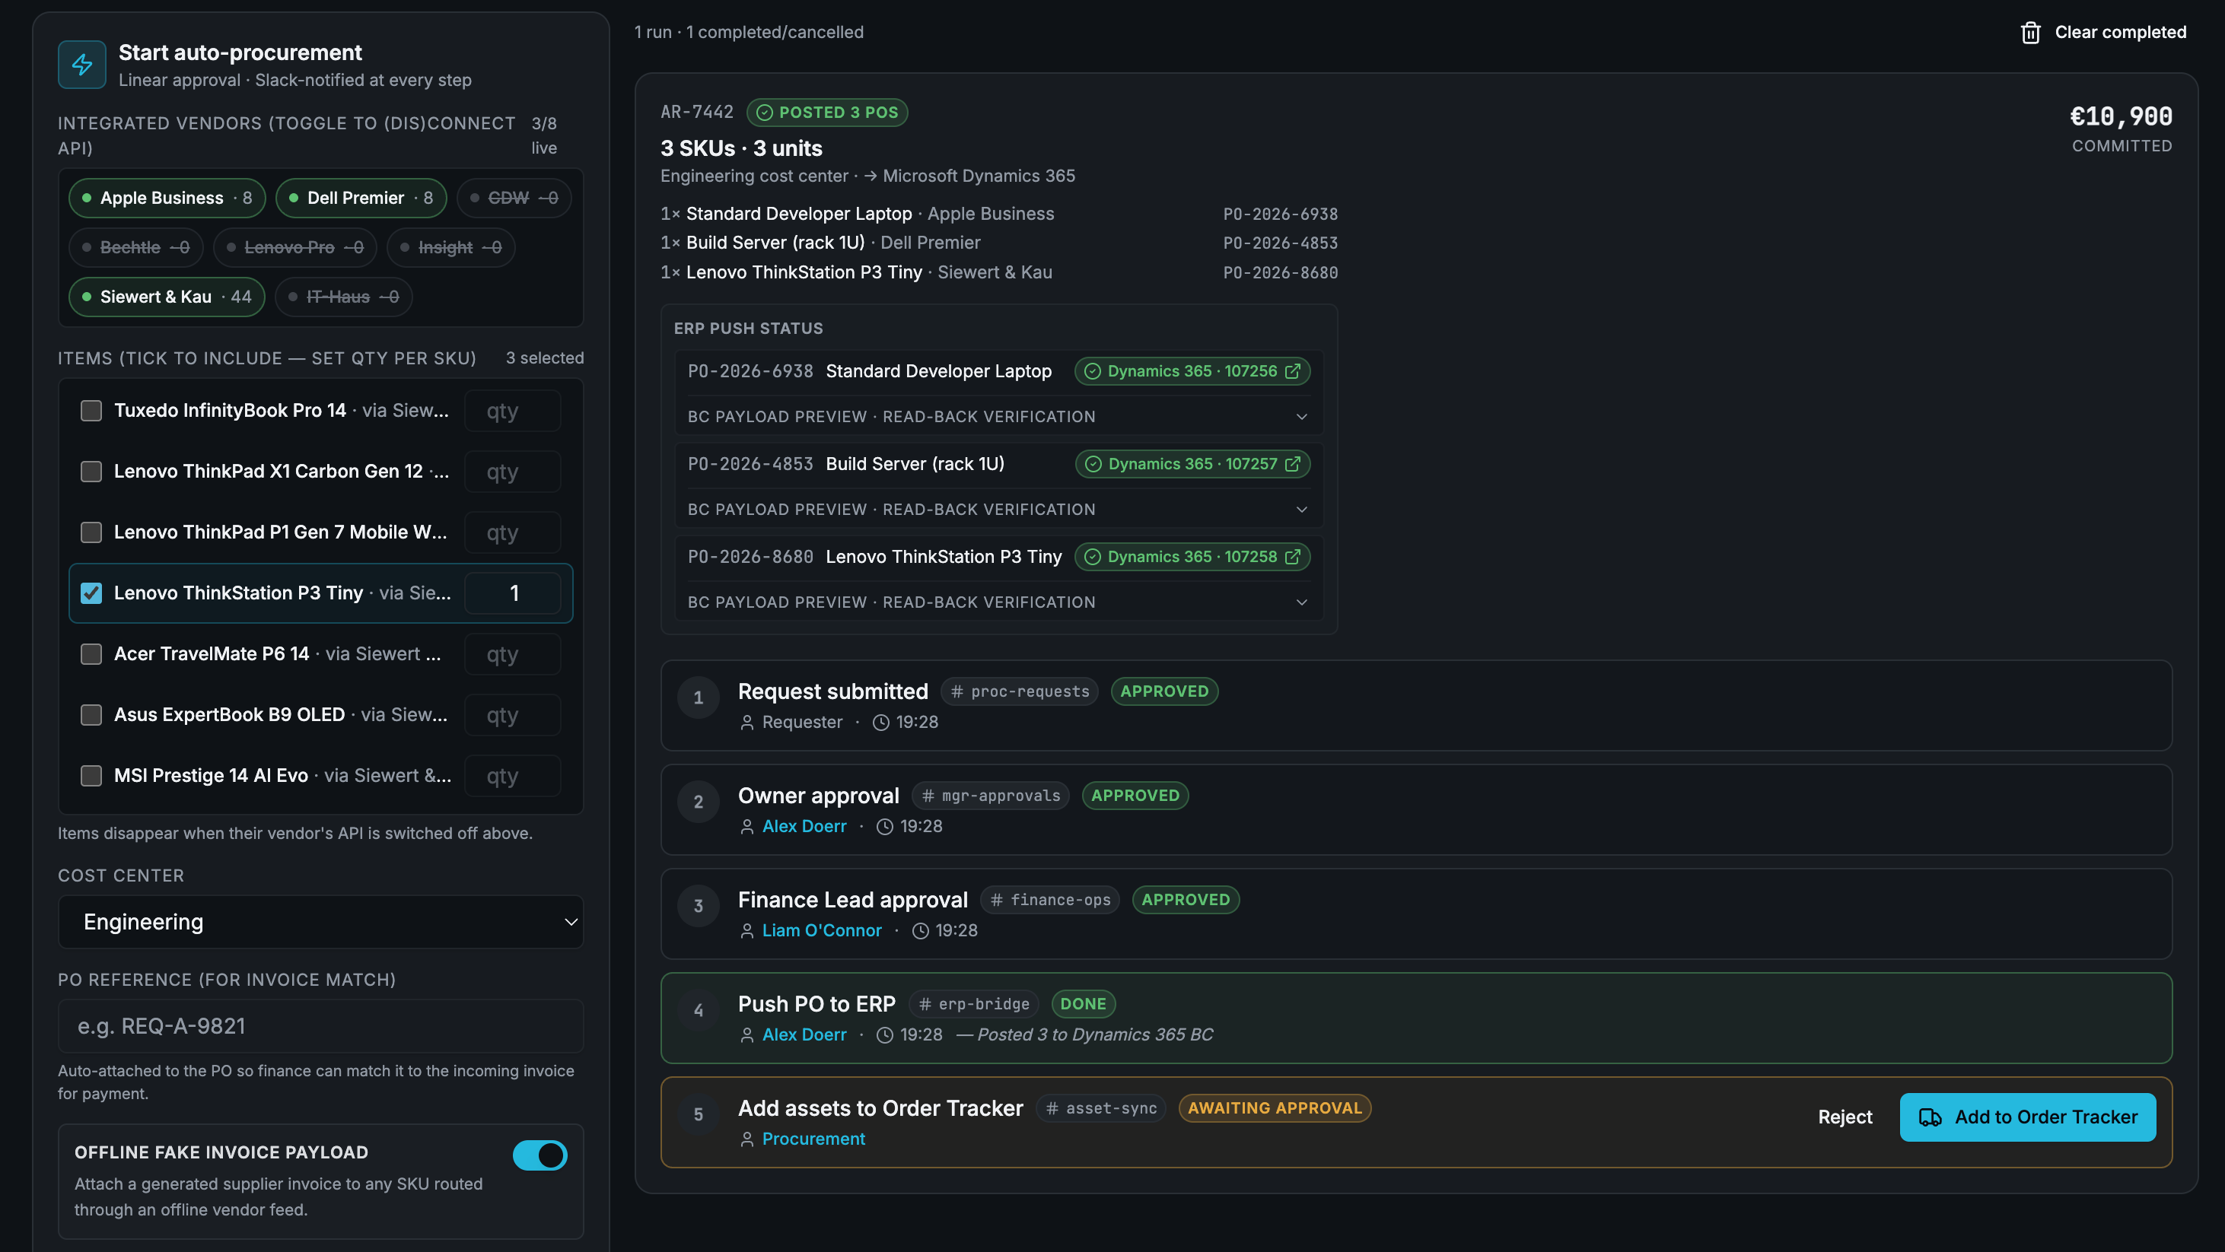
Task: Open external link icon for Dynamics 365 107256
Action: [1292, 371]
